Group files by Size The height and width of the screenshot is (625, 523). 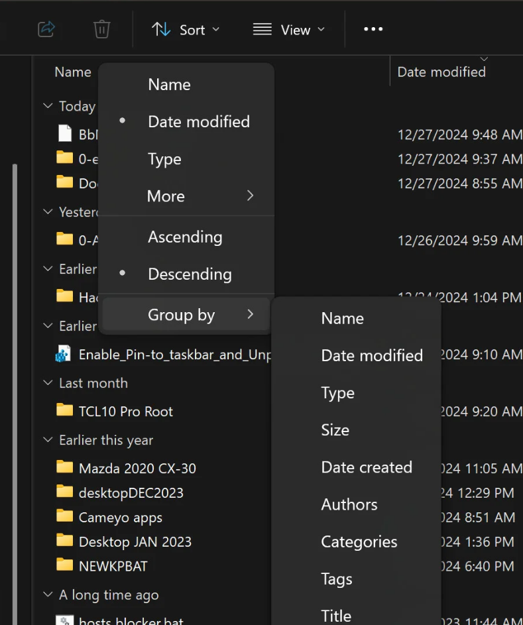(335, 430)
